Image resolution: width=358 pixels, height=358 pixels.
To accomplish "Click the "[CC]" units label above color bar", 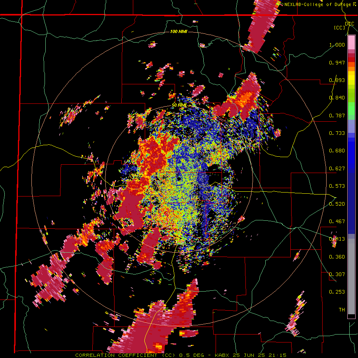I will click(x=340, y=27).
